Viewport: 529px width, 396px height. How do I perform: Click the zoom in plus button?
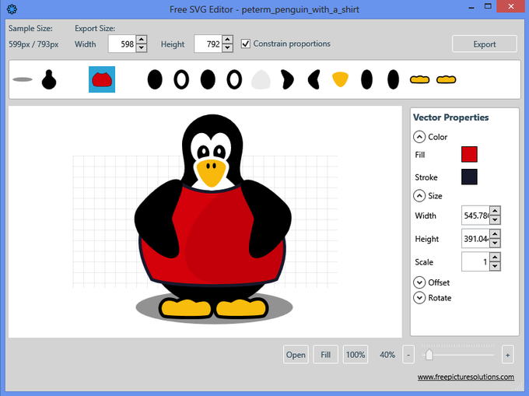pos(507,355)
